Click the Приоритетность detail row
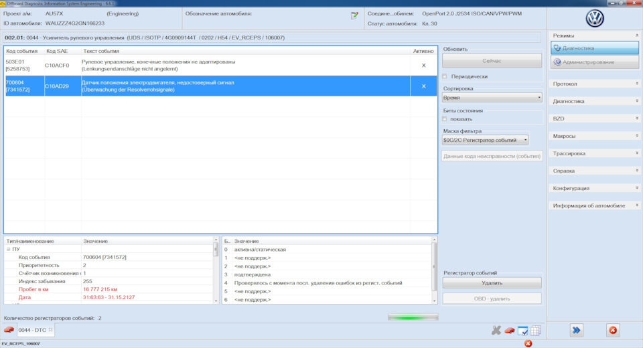Image resolution: width=643 pixels, height=348 pixels. coord(109,265)
